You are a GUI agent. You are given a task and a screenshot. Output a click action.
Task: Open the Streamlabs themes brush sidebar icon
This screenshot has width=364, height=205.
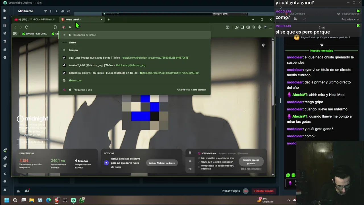tap(5, 33)
